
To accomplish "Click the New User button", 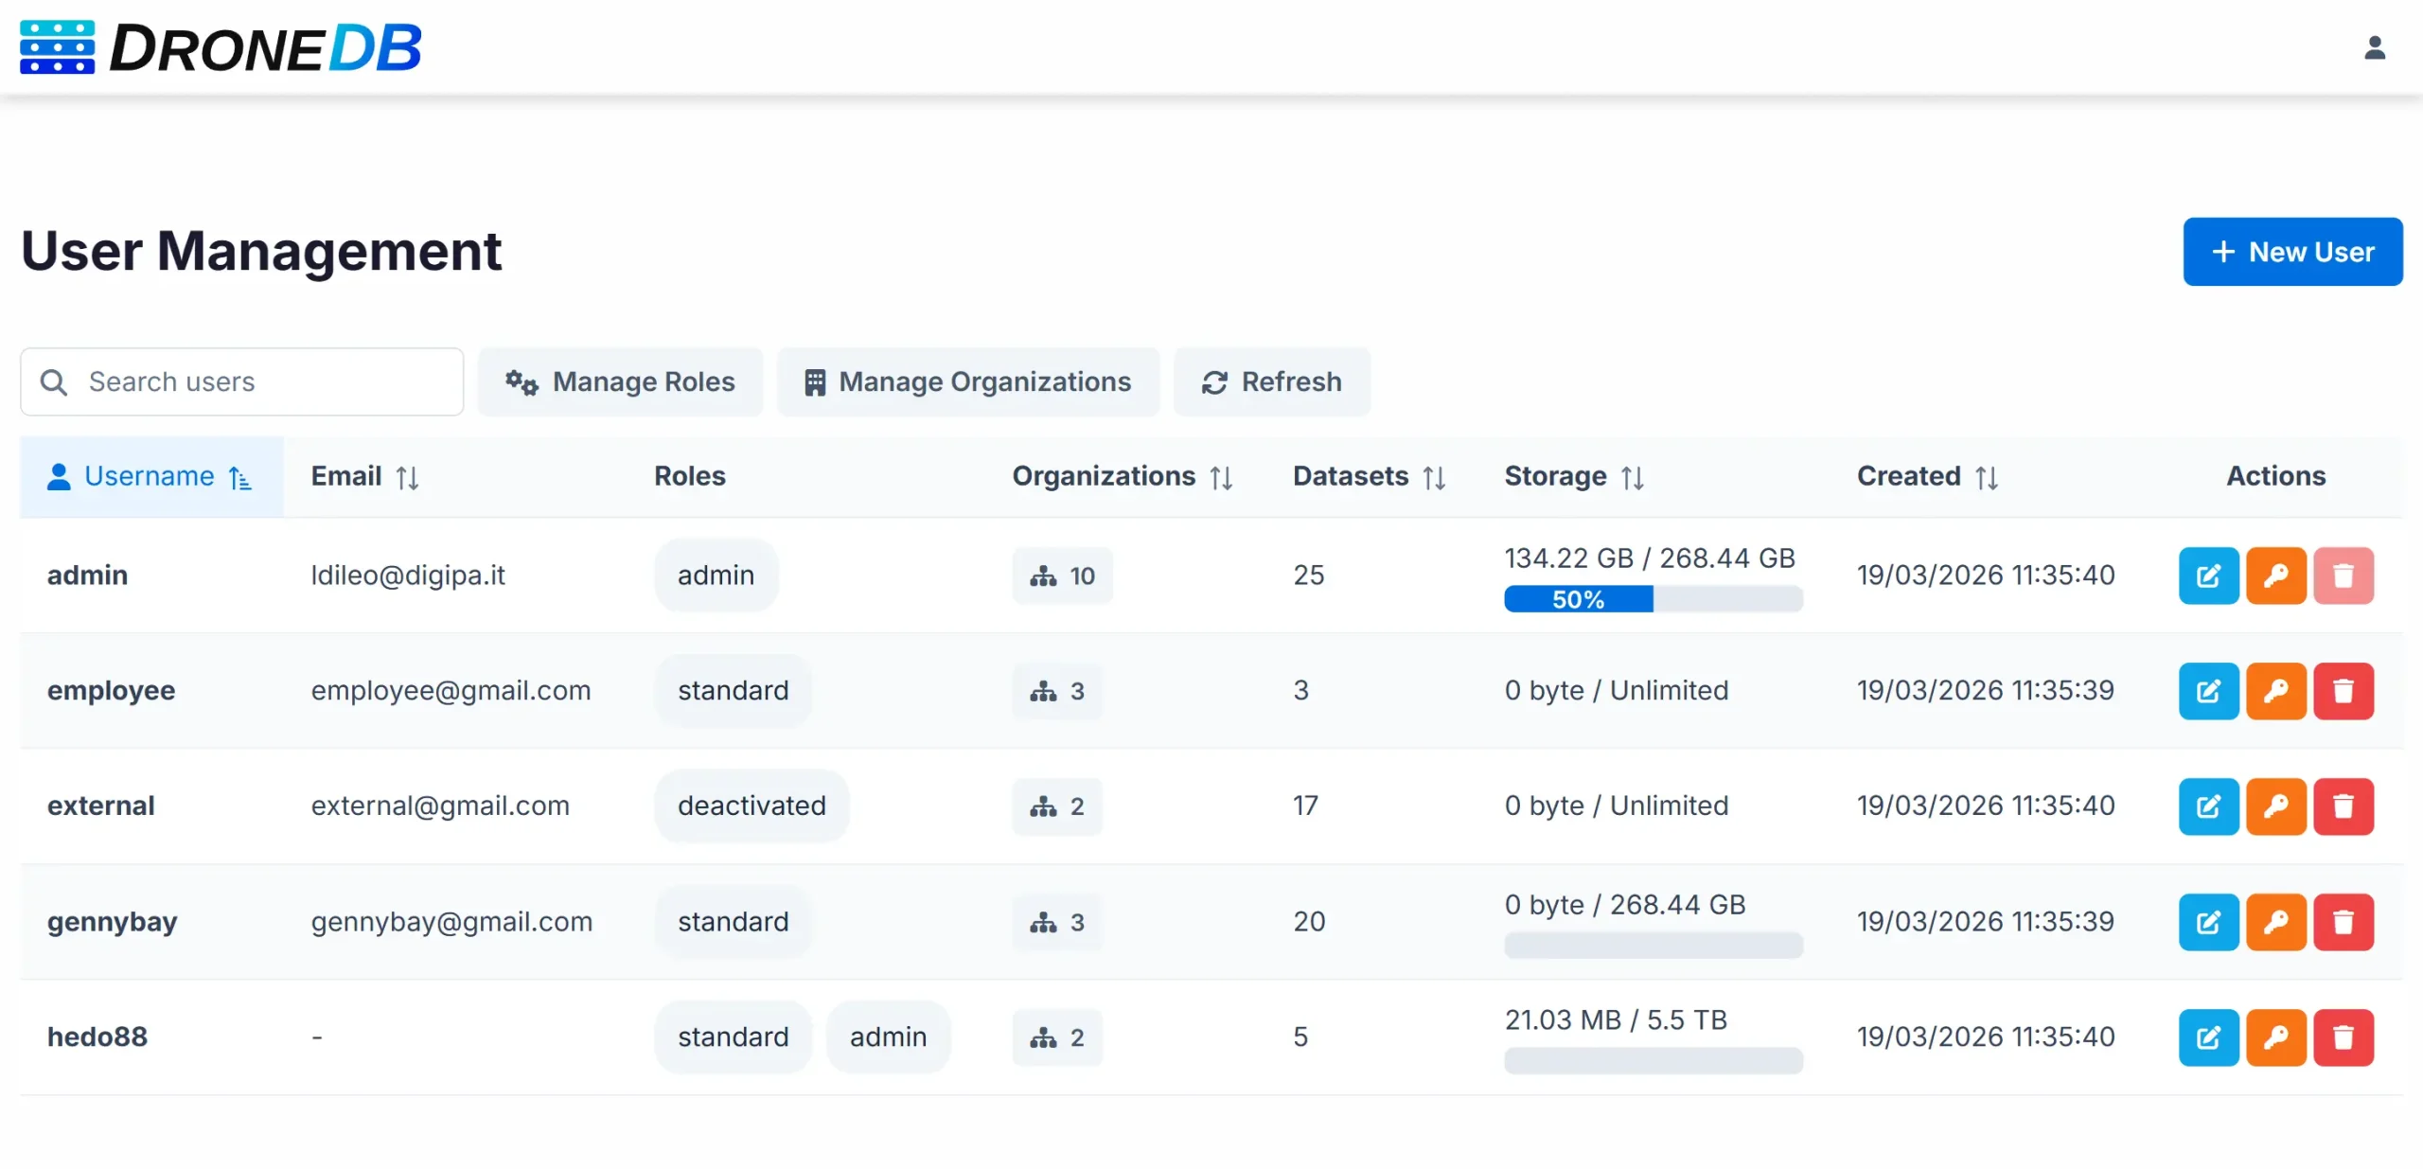I will [x=2291, y=252].
